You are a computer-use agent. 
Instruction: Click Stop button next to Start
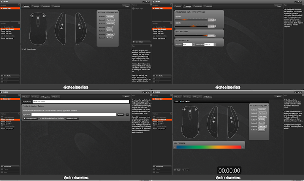tap(185, 170)
